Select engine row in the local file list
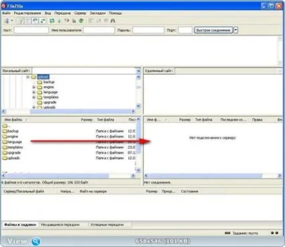285x247 pixels. point(69,137)
